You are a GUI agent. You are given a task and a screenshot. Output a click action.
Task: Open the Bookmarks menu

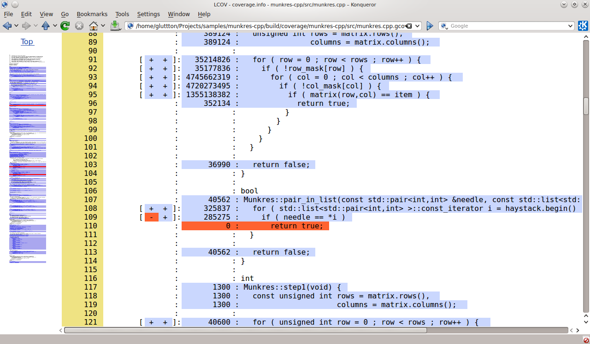(93, 14)
